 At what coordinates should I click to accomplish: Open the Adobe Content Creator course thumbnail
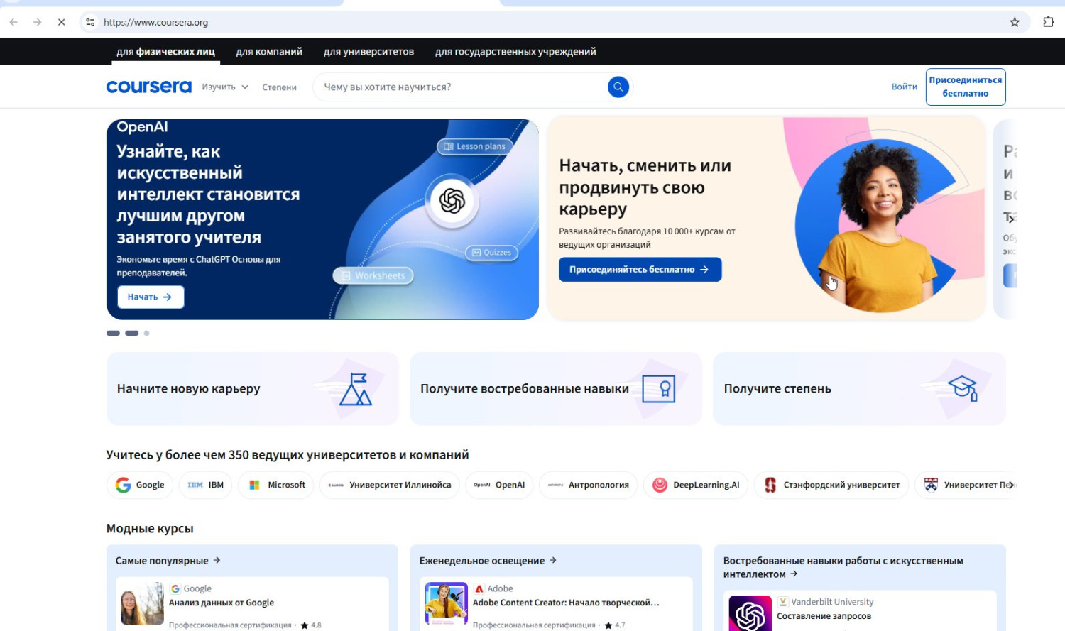[x=446, y=603]
